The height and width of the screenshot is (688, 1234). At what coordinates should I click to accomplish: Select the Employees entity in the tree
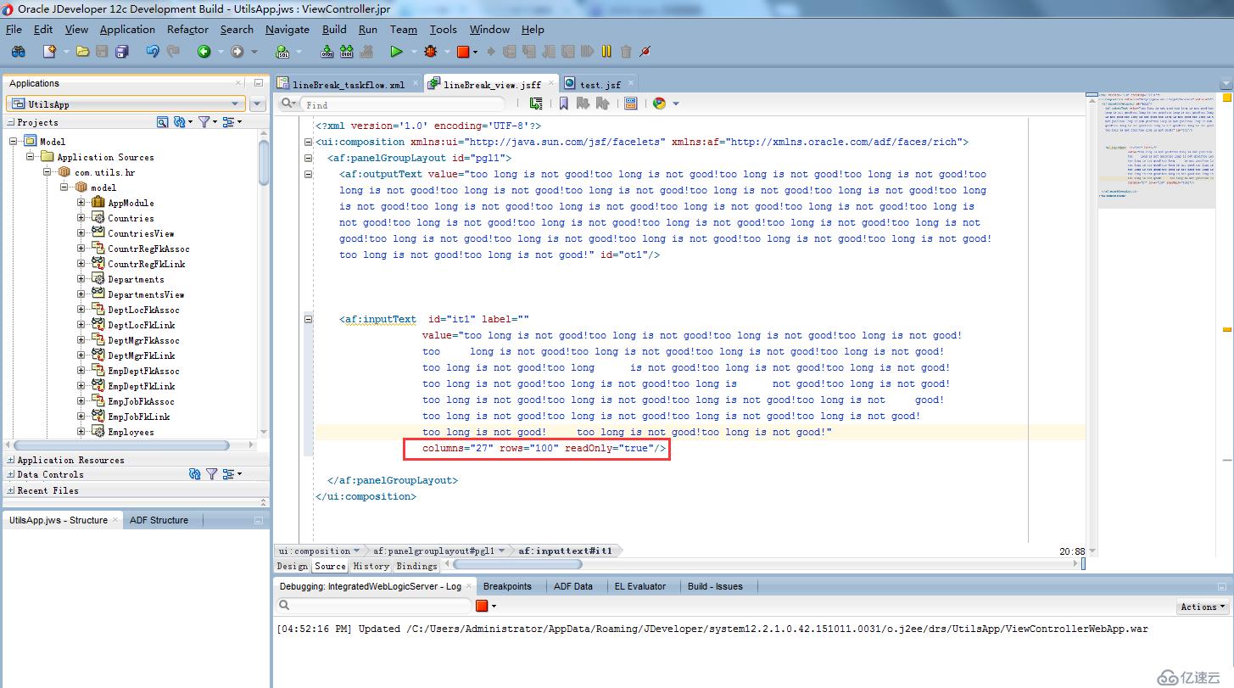click(131, 432)
